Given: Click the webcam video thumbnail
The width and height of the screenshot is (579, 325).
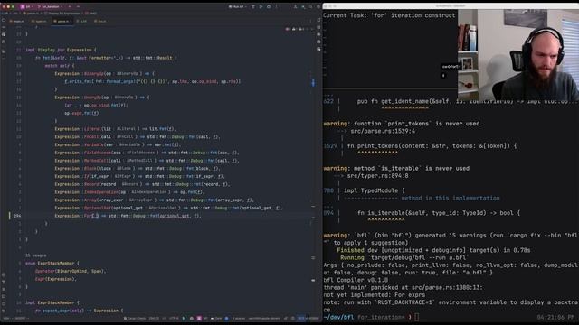Looking at the screenshot, I should (x=518, y=55).
